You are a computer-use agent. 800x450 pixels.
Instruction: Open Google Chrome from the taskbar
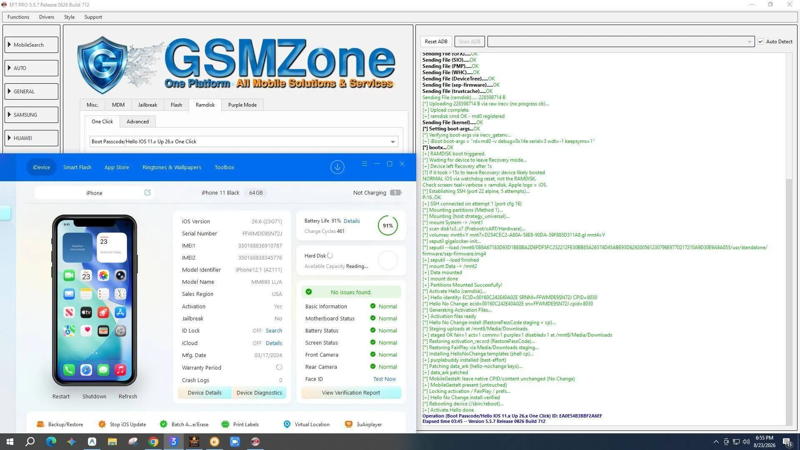pyautogui.click(x=153, y=442)
